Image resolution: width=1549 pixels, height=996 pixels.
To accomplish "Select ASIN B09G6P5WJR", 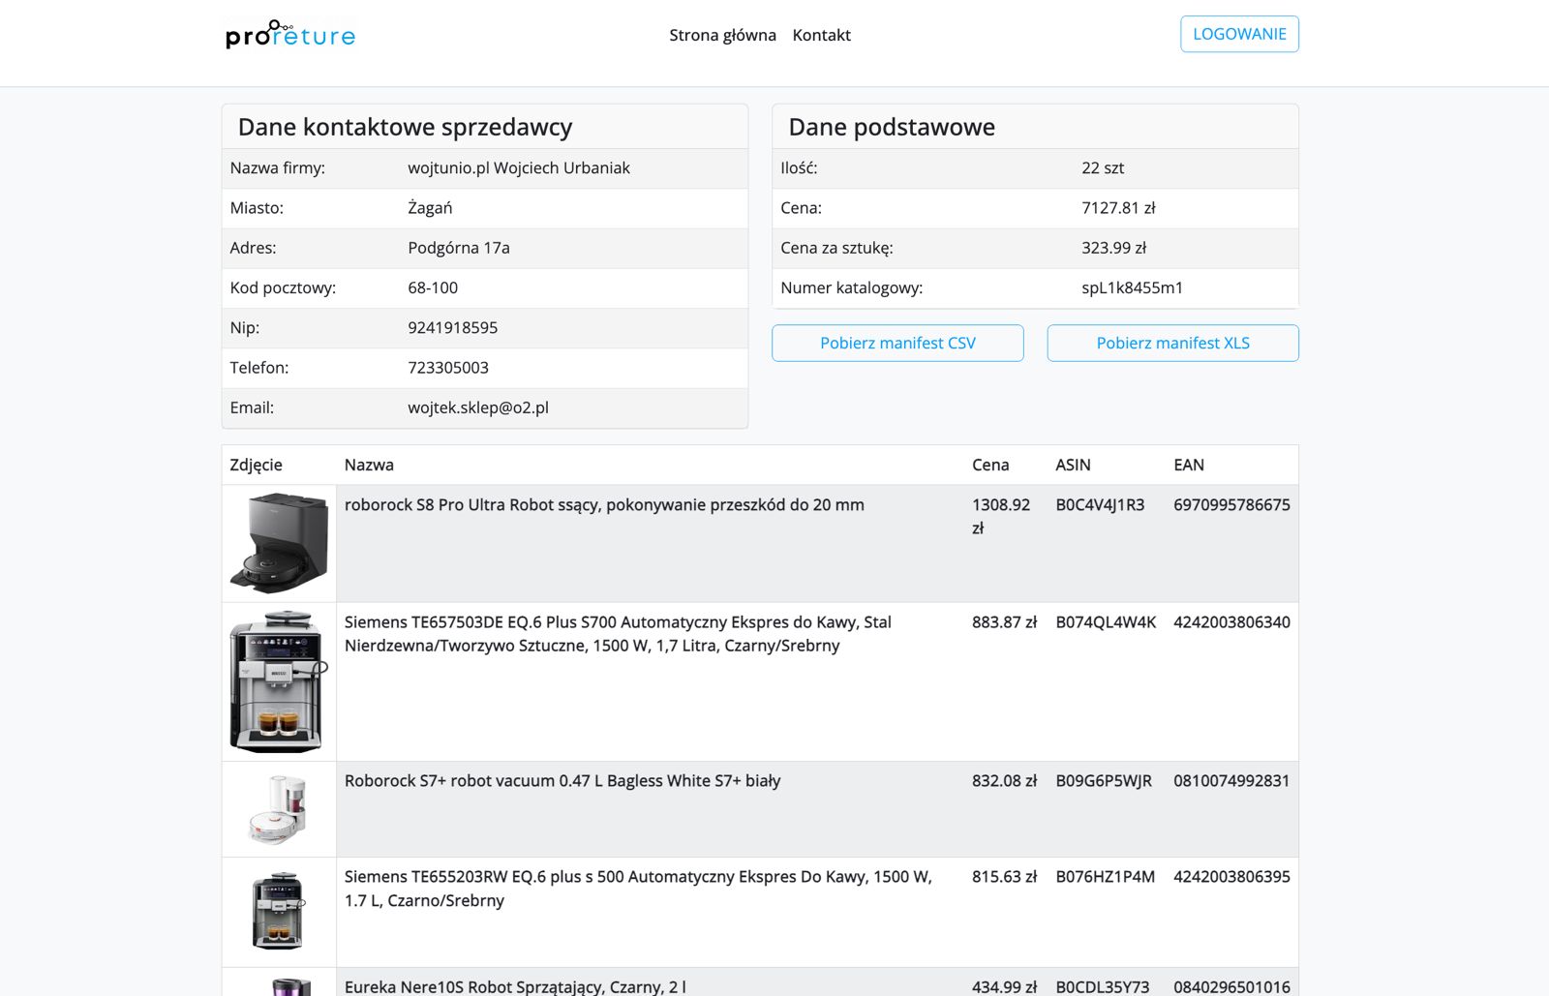I will pyautogui.click(x=1104, y=780).
